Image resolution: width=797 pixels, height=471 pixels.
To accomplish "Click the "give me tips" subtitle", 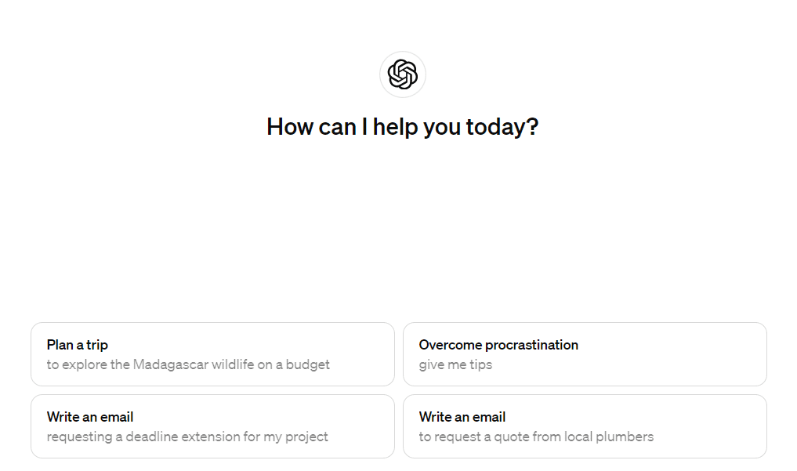I will pyautogui.click(x=455, y=364).
